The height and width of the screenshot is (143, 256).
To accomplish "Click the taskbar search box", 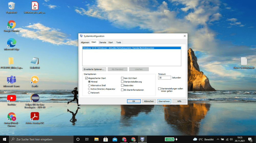I will coord(41,139).
